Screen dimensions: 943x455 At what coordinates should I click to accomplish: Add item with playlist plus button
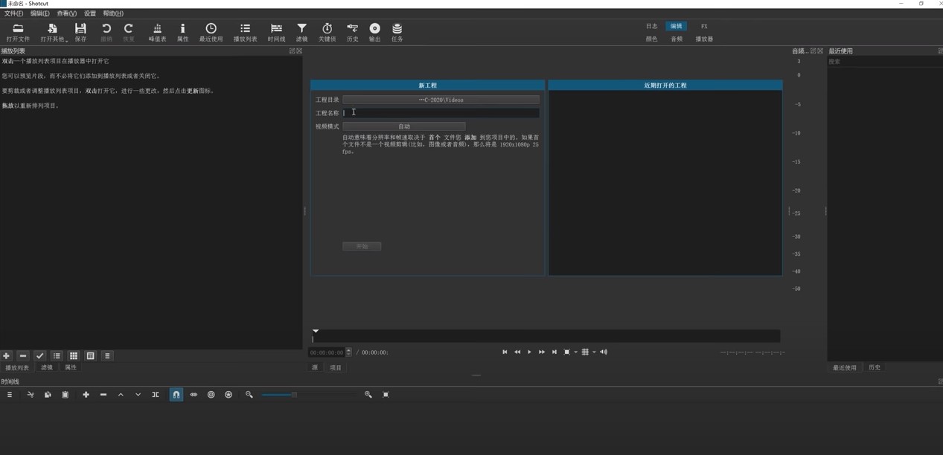click(6, 356)
